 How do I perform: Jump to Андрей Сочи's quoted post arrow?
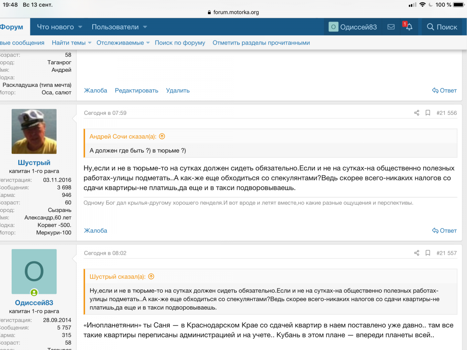click(x=162, y=136)
